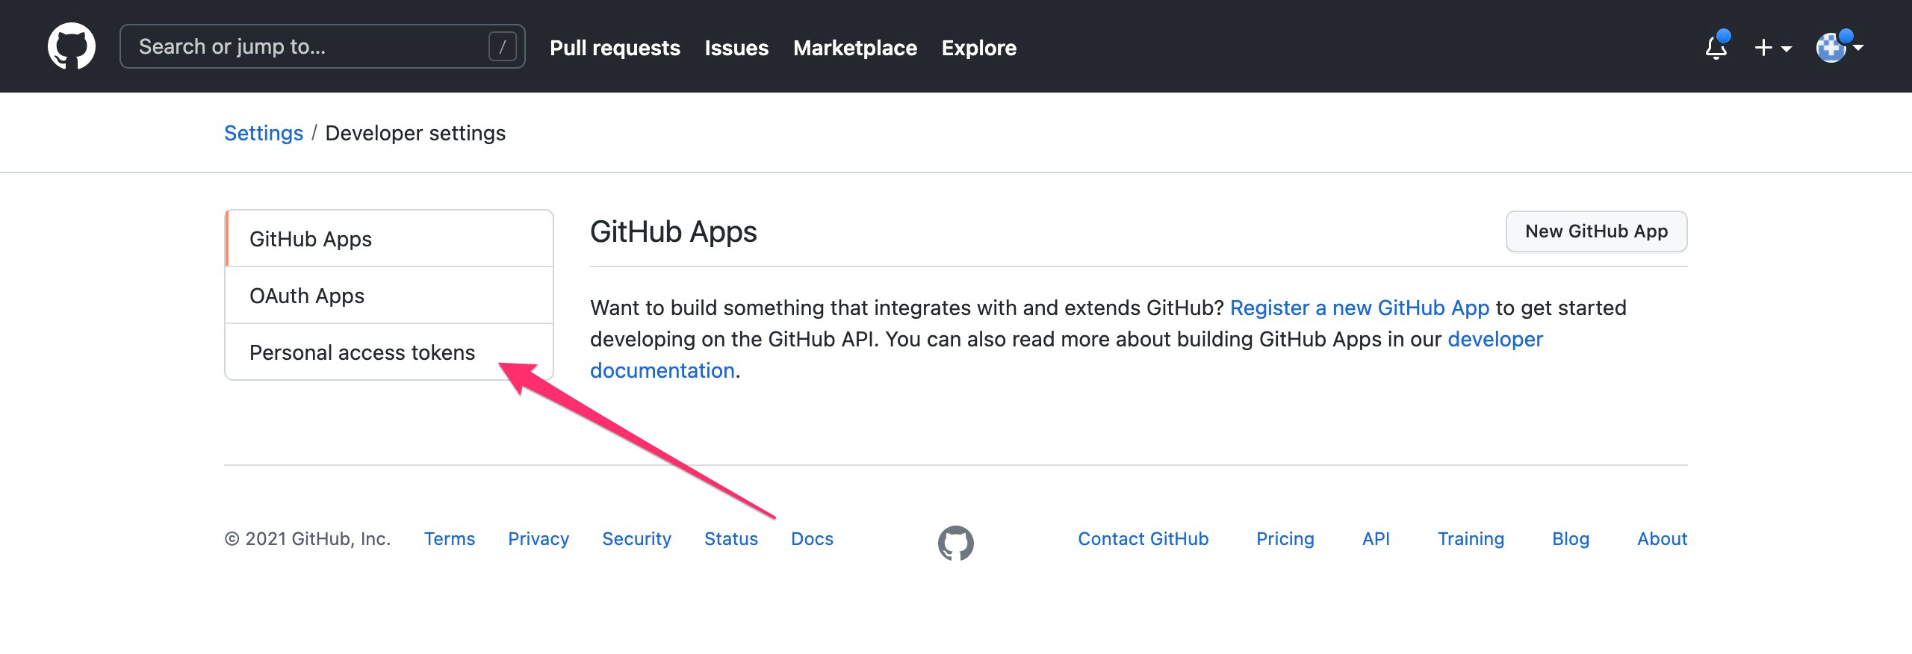Click the gray GitHub logo in footer
Image resolution: width=1912 pixels, height=654 pixels.
pyautogui.click(x=956, y=543)
